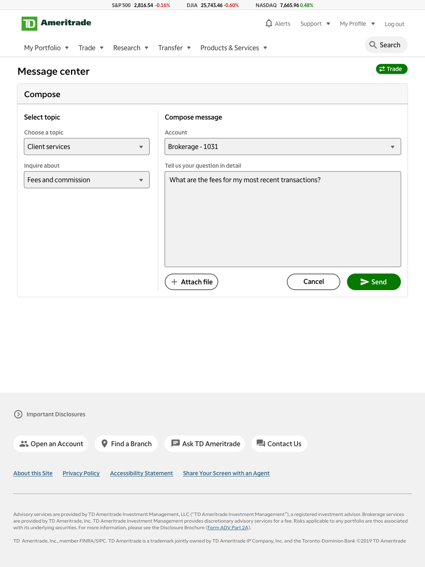Open the Inquire about dropdown
The width and height of the screenshot is (425, 567).
point(87,180)
